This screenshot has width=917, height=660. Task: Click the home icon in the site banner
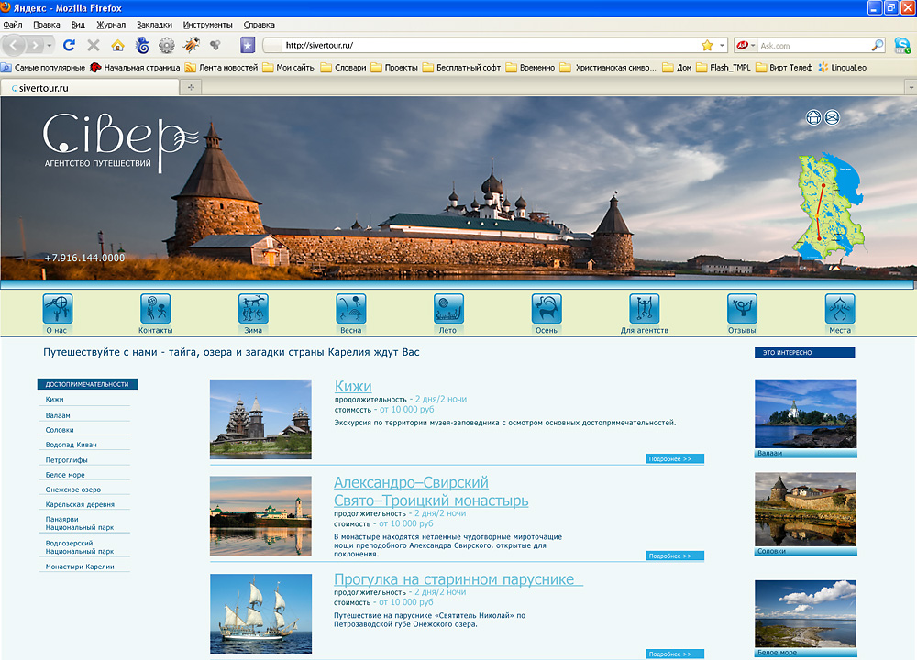pyautogui.click(x=813, y=117)
